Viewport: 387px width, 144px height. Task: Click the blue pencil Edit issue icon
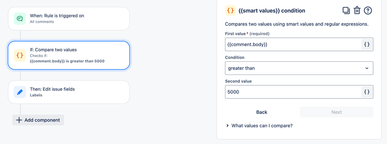coord(20,92)
